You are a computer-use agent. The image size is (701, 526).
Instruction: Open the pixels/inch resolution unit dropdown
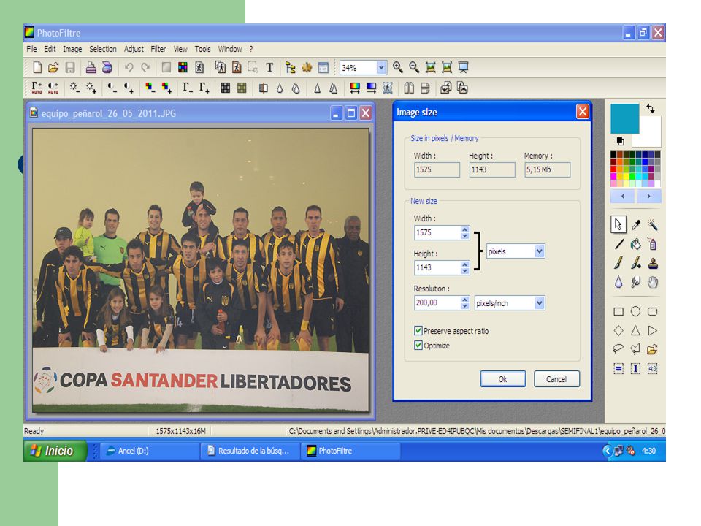pyautogui.click(x=539, y=302)
